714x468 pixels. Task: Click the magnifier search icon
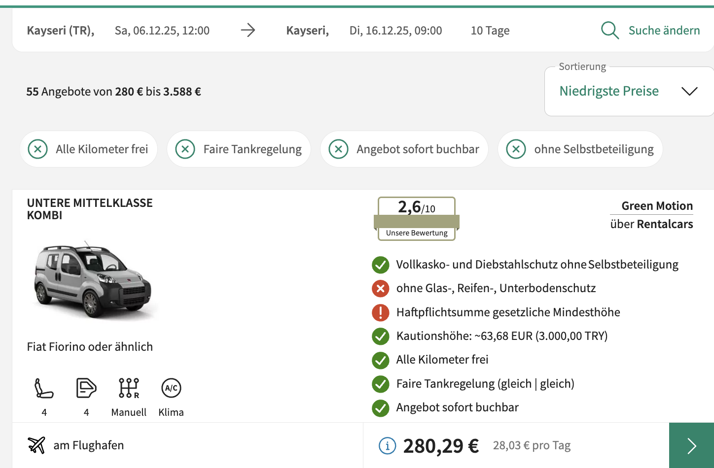610,31
